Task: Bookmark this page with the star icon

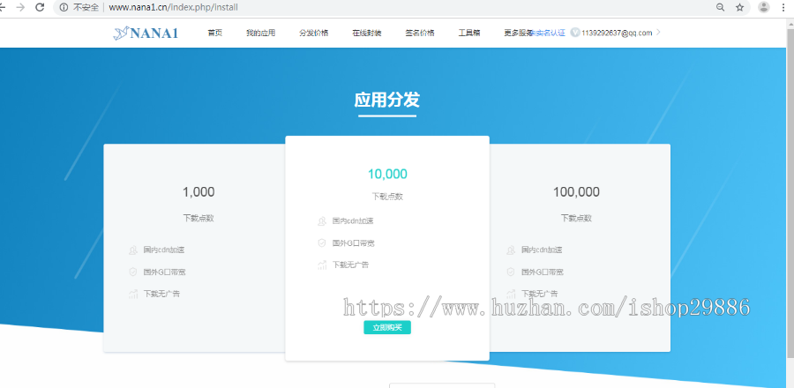Action: click(x=740, y=7)
